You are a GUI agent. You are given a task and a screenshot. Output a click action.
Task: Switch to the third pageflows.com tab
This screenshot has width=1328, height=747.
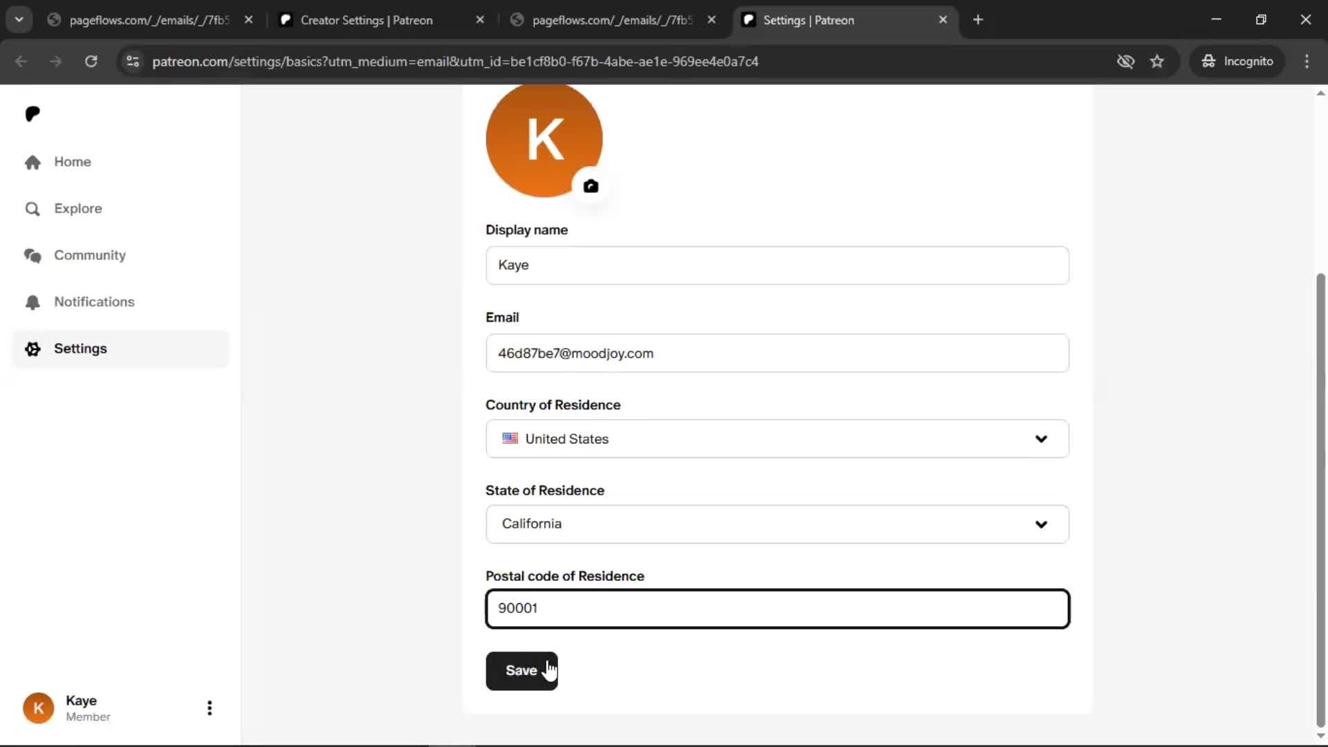click(611, 20)
